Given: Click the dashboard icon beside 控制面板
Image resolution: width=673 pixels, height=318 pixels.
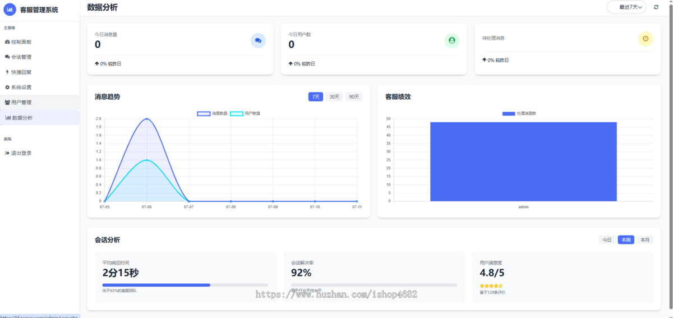Looking at the screenshot, I should pos(7,42).
